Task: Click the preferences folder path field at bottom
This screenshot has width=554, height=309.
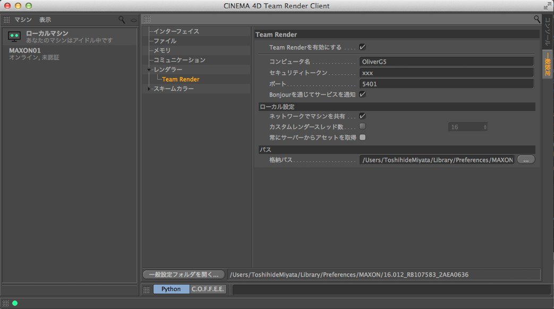Action: pyautogui.click(x=384, y=274)
